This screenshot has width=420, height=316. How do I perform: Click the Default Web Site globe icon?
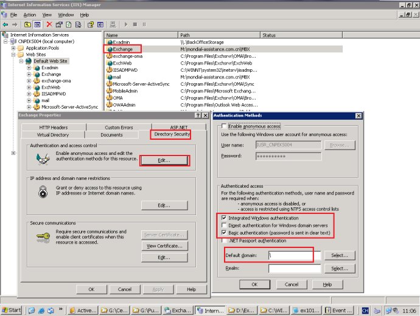pyautogui.click(x=29, y=61)
